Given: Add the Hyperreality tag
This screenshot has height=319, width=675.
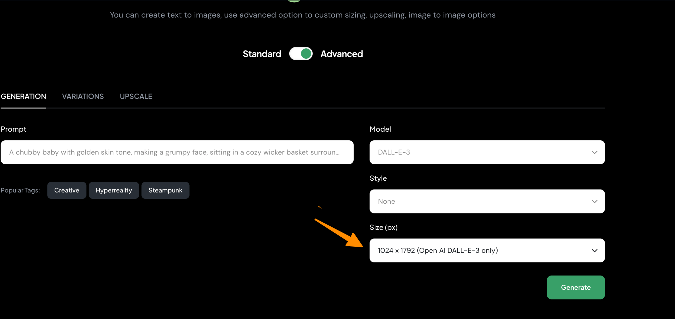Looking at the screenshot, I should pyautogui.click(x=114, y=190).
